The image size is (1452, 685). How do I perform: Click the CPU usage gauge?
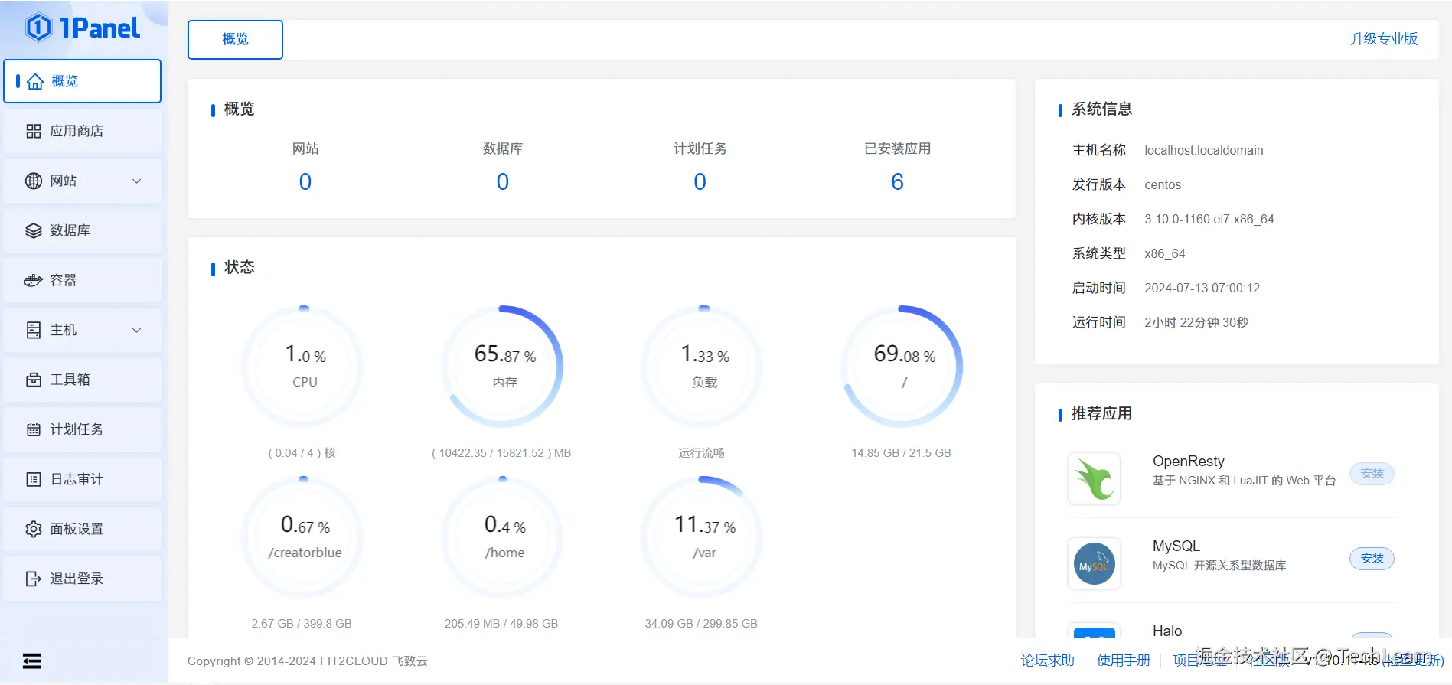[304, 367]
